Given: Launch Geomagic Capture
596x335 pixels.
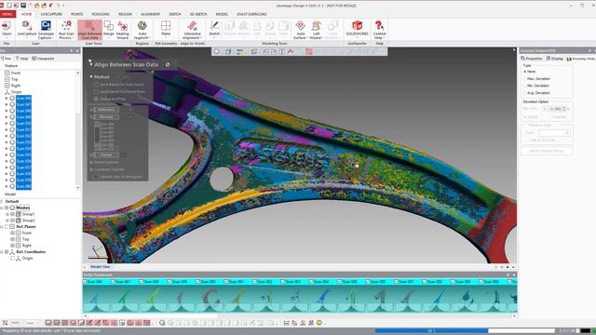Looking at the screenshot, I should point(46,30).
